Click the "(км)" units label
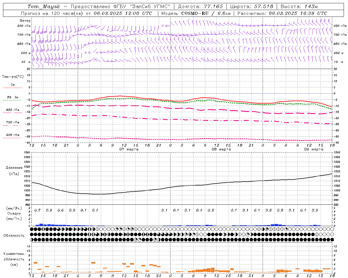This screenshot has height=278, width=348. point(14,265)
